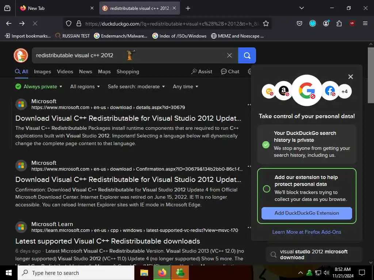The image size is (374, 280).
Task: Click the Facebook blocked-tracker logo in popup
Action: (330, 91)
